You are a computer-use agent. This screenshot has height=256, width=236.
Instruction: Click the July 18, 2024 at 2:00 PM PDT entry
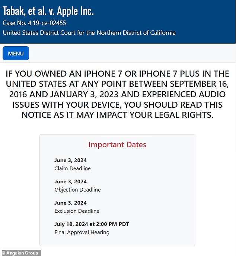tap(92, 224)
